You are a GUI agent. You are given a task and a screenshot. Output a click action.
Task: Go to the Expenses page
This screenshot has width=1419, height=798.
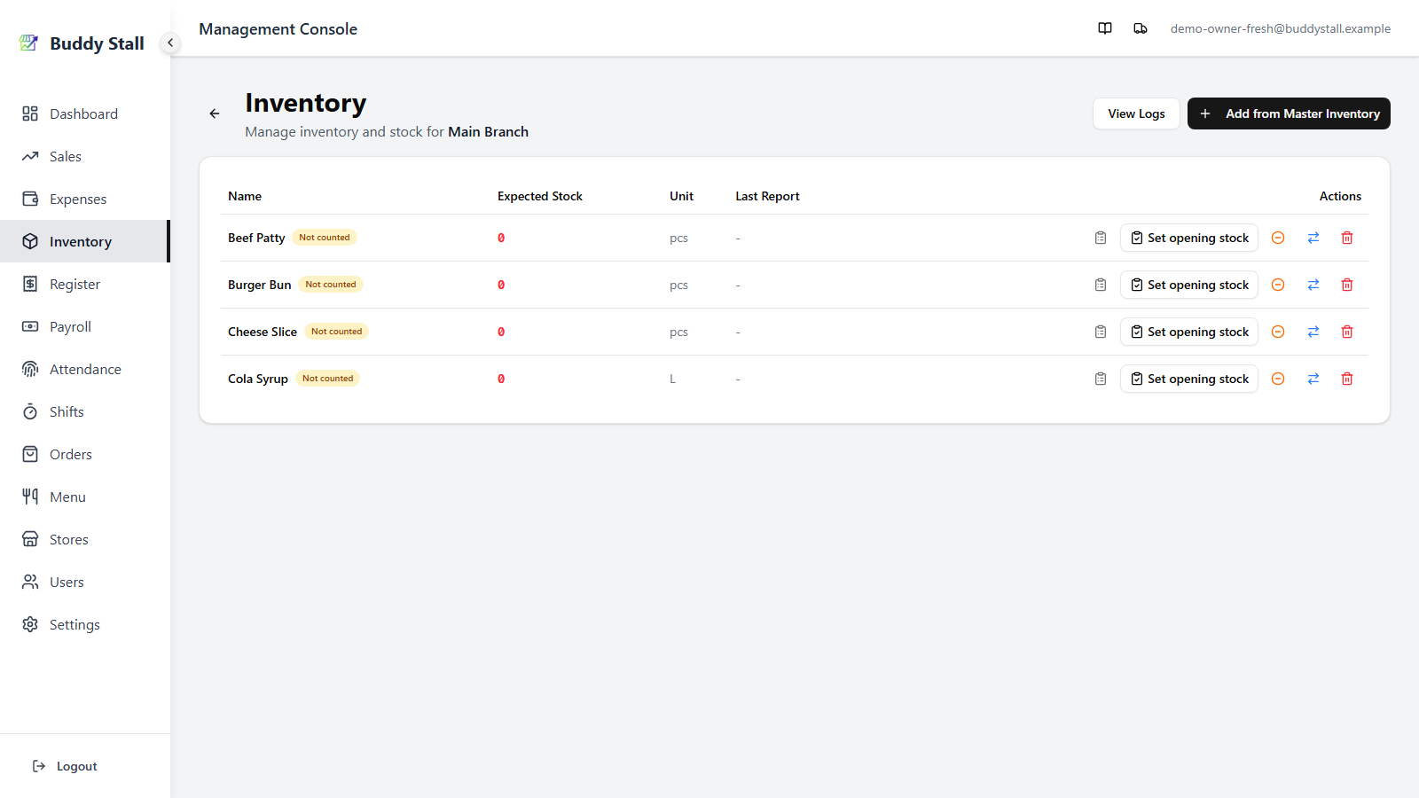(x=83, y=199)
